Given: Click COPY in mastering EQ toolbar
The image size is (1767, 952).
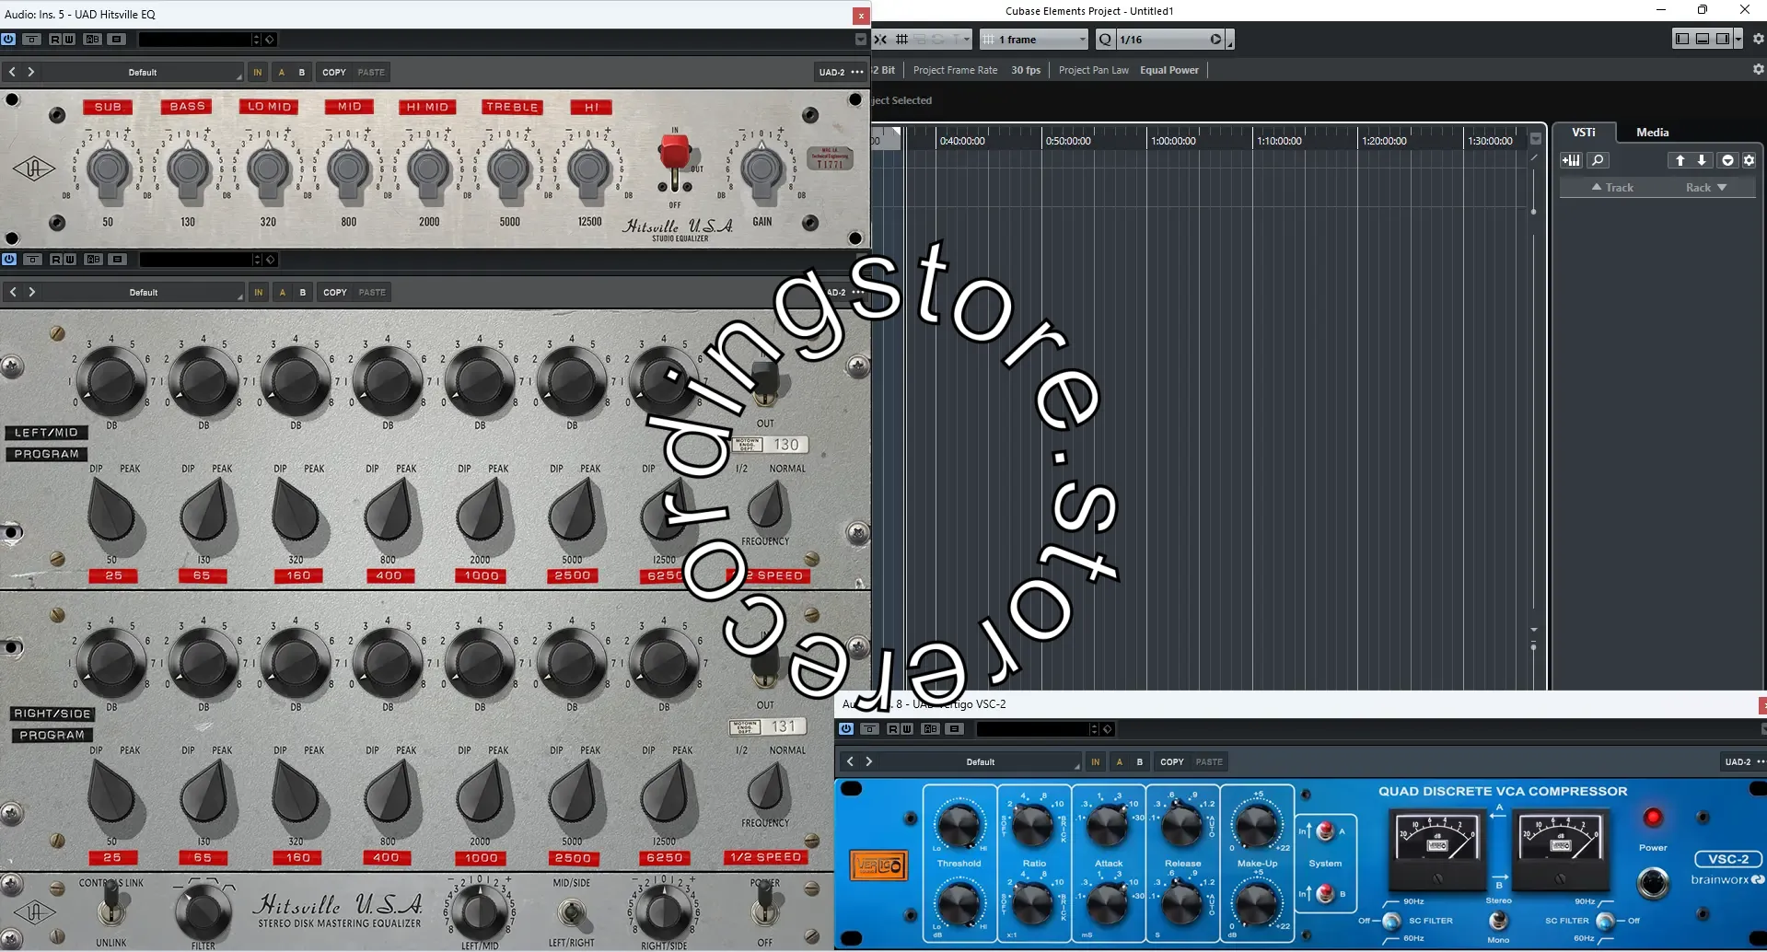Looking at the screenshot, I should click(335, 292).
